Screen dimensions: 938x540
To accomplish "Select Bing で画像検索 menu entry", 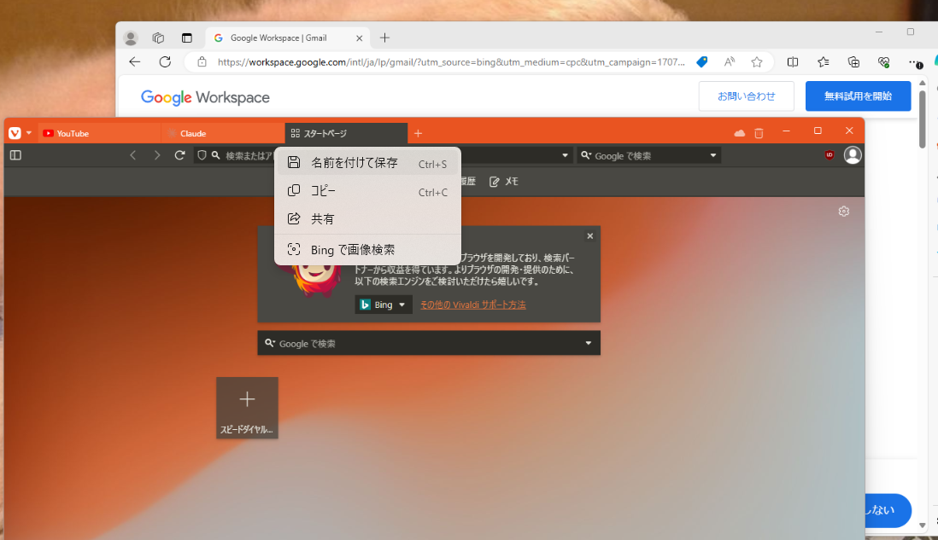I will pyautogui.click(x=352, y=250).
